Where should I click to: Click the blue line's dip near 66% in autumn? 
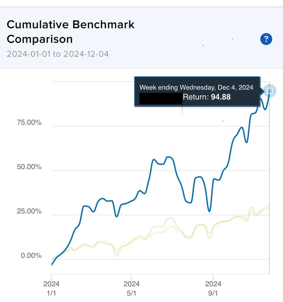pos(246,142)
